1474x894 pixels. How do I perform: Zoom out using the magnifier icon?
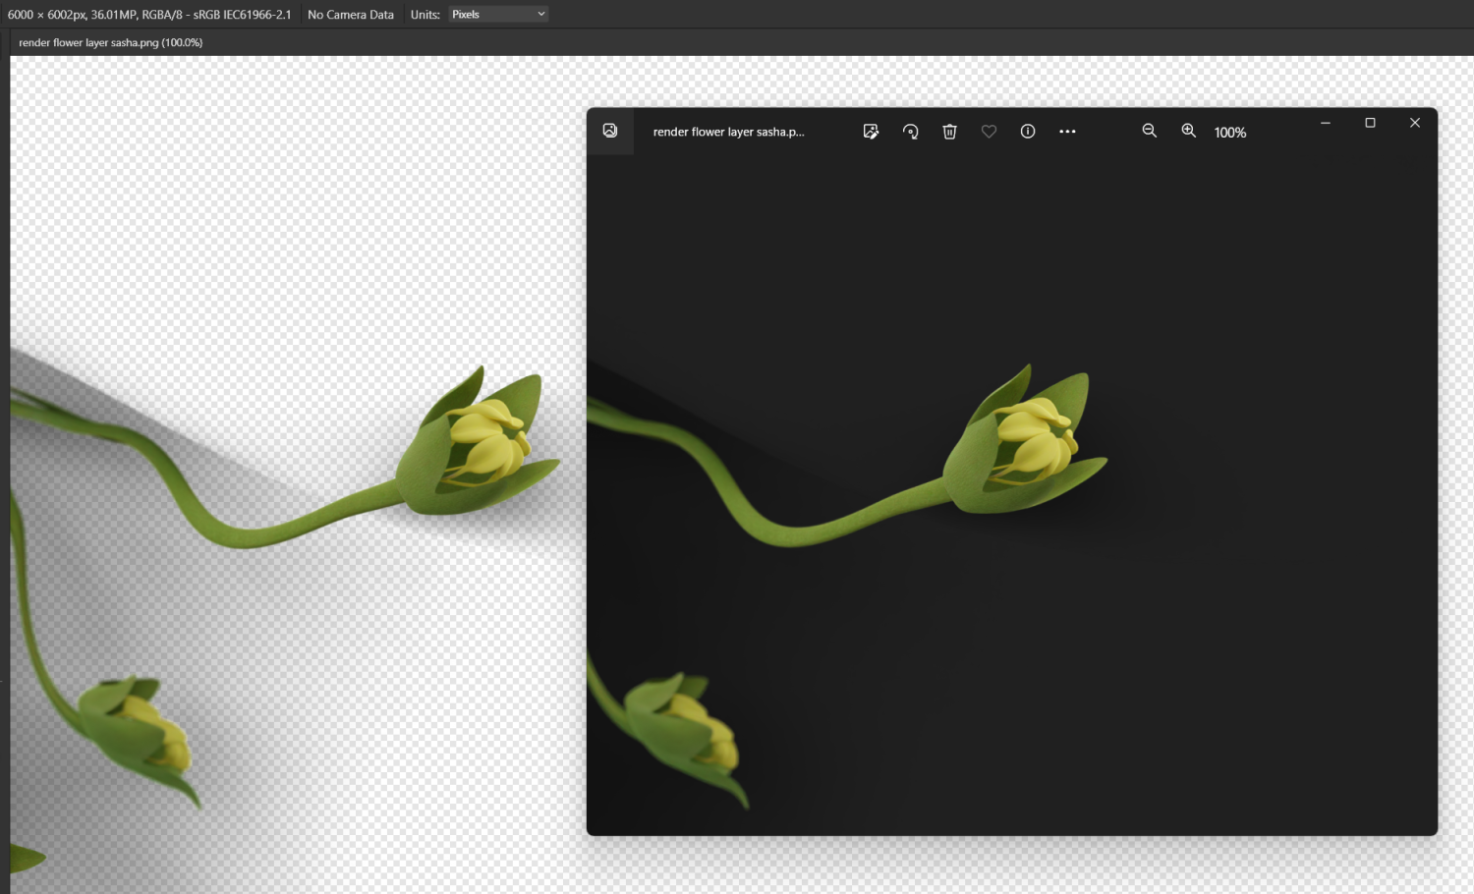tap(1150, 131)
